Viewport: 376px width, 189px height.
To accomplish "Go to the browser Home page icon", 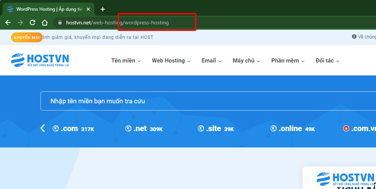I will click(x=45, y=22).
